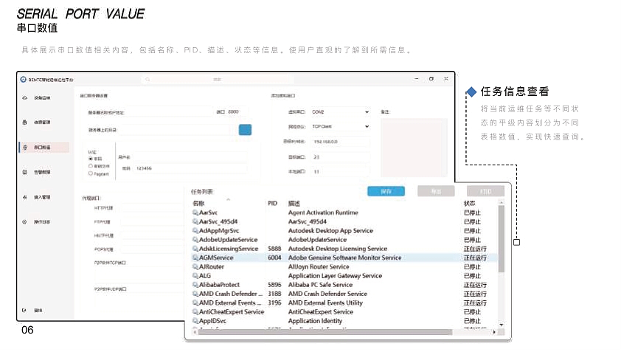Select the AllJoyn Router Service description

click(x=319, y=267)
